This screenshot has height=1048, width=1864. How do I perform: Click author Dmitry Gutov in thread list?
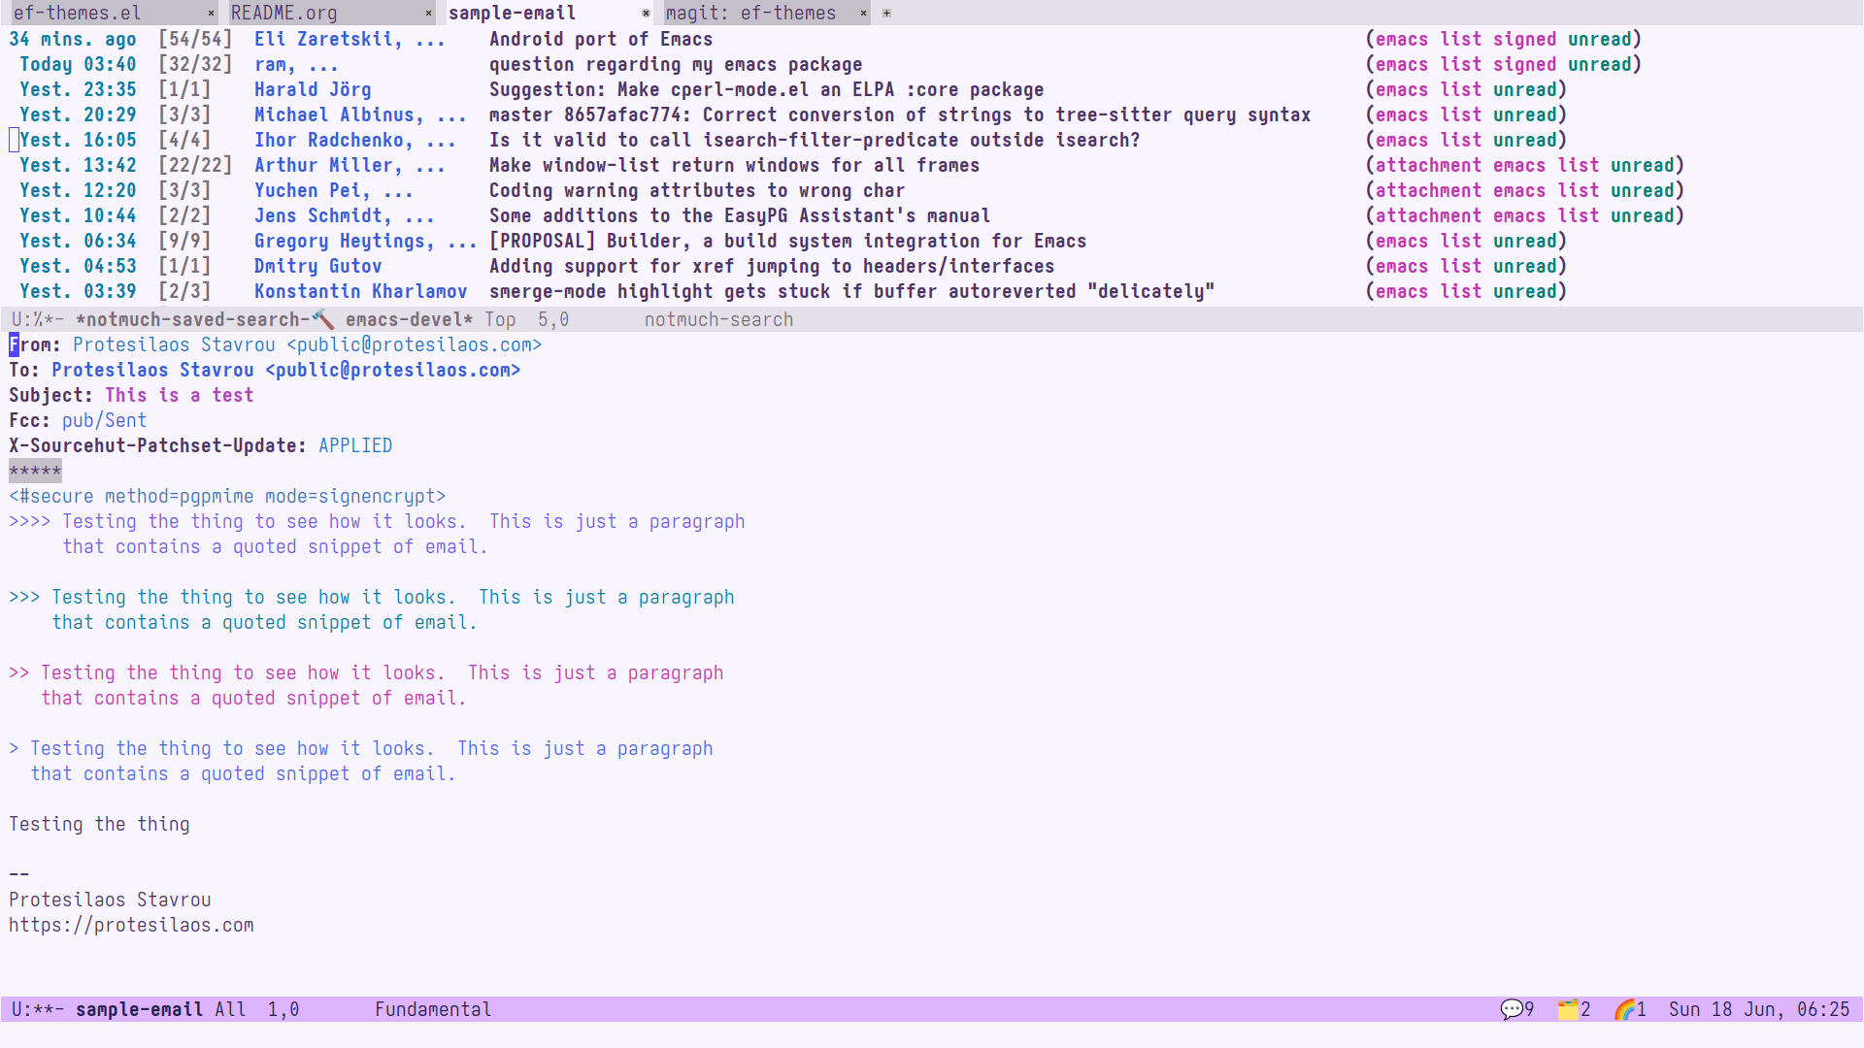(x=318, y=266)
